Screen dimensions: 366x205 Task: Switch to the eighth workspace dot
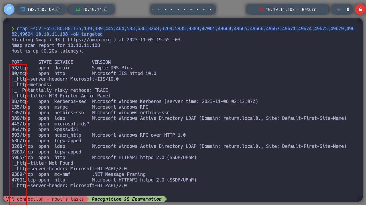point(197,9)
